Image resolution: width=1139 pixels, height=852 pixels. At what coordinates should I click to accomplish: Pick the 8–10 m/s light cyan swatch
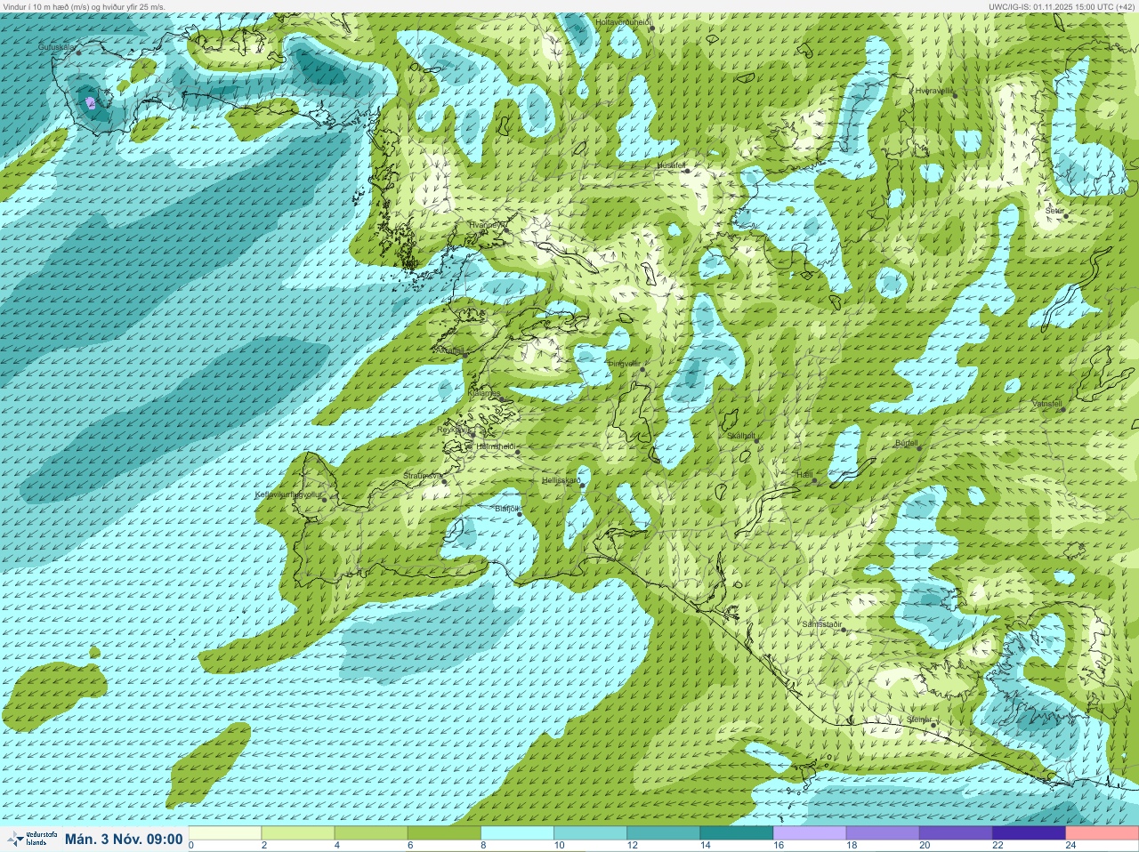coord(517,833)
